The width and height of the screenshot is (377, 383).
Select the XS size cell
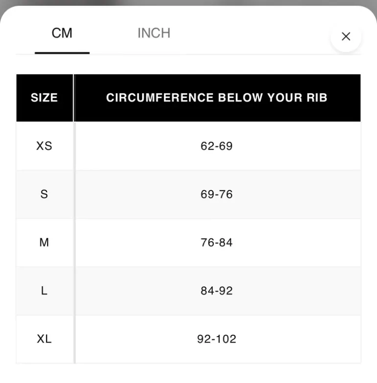pyautogui.click(x=45, y=146)
